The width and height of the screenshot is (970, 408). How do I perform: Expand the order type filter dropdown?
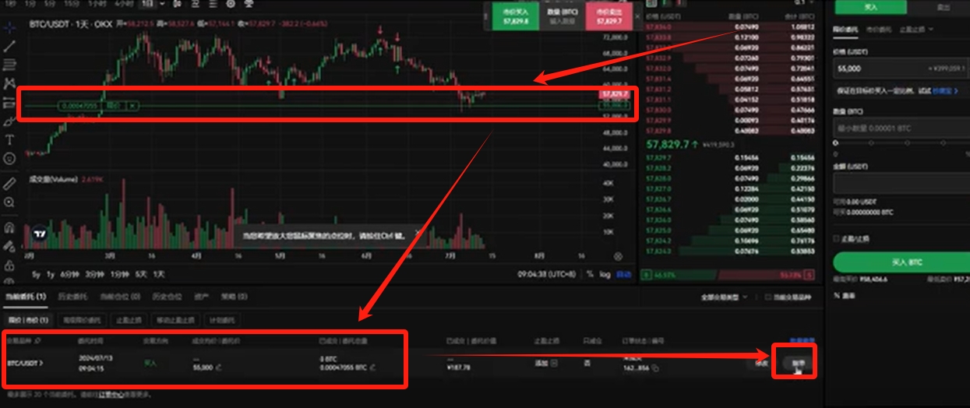pyautogui.click(x=725, y=297)
